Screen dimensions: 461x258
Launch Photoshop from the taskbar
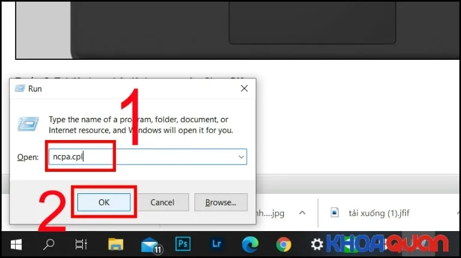pyautogui.click(x=182, y=244)
